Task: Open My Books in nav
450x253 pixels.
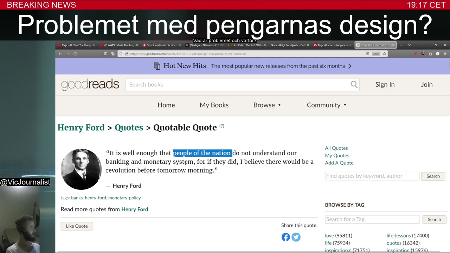Action: tap(214, 105)
